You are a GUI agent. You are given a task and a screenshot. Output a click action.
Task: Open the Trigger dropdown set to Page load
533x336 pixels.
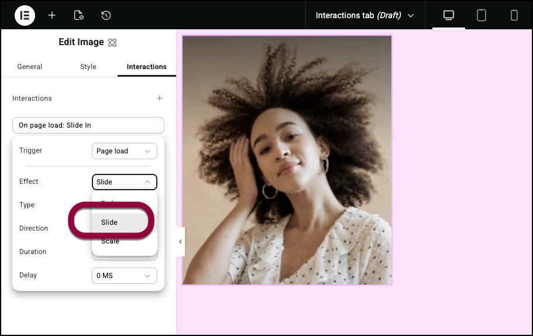point(124,151)
